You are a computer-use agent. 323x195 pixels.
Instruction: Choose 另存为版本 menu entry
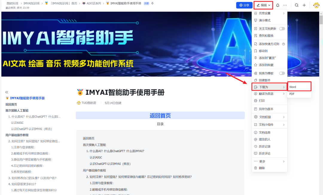tap(269, 109)
